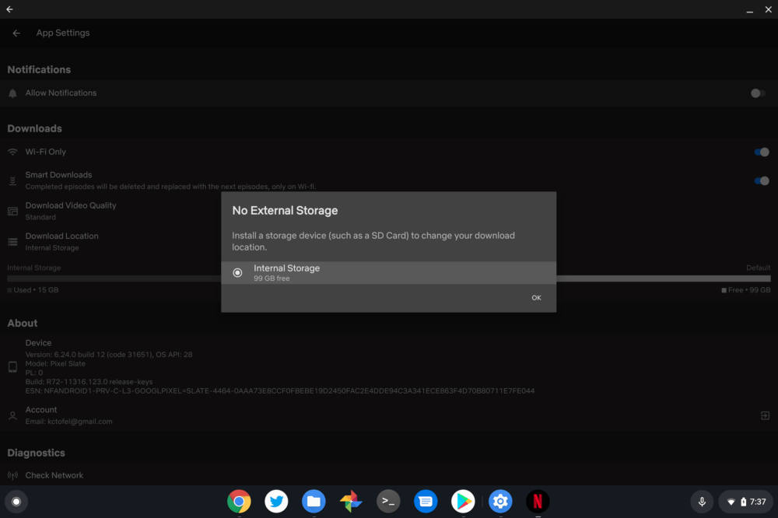Select Internal Storage radio button

pos(237,272)
